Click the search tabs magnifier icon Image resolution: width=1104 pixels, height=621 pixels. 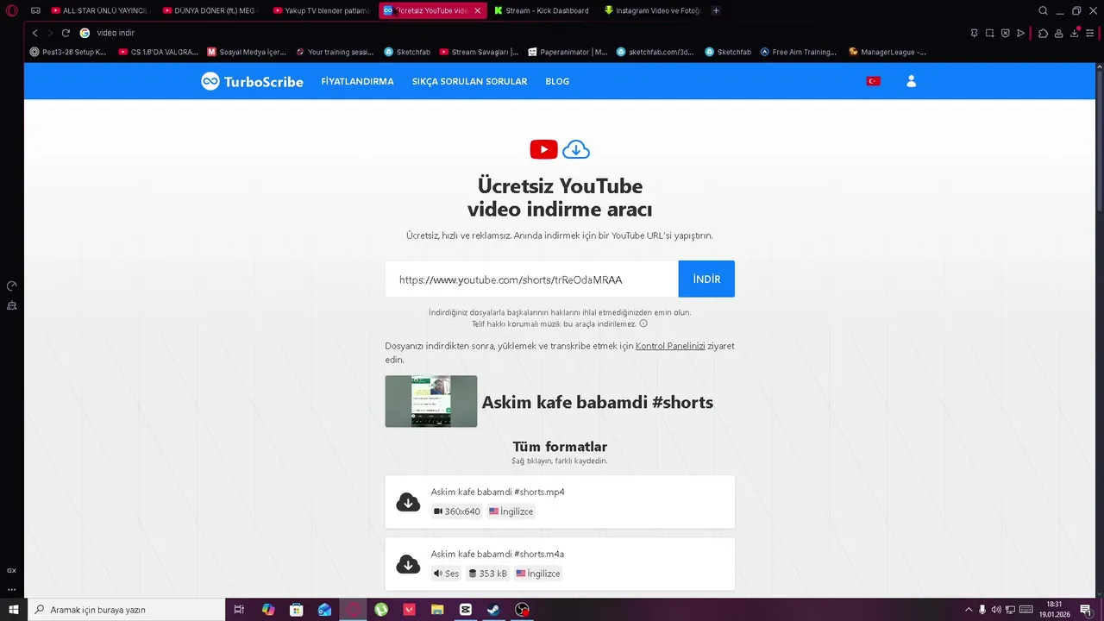tap(1043, 10)
